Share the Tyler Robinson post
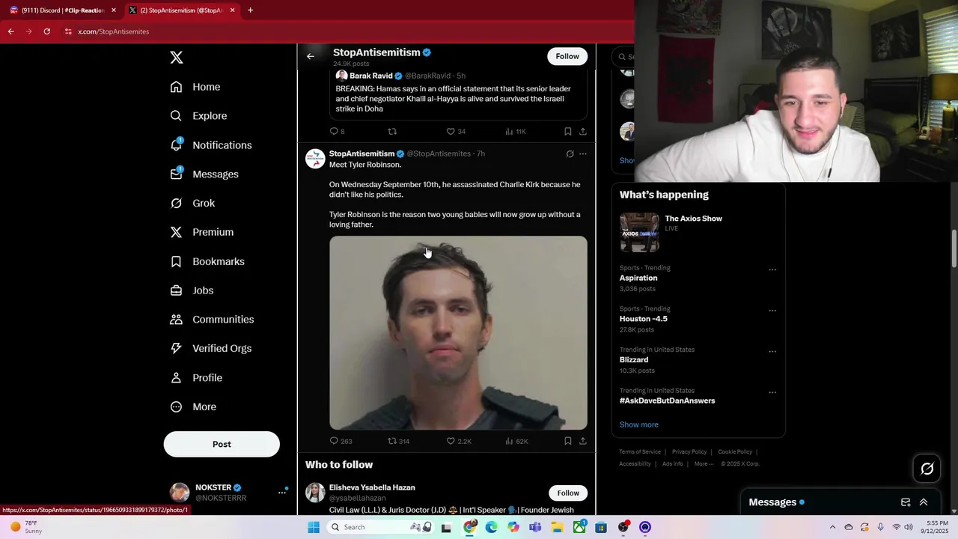958x539 pixels. (x=583, y=441)
